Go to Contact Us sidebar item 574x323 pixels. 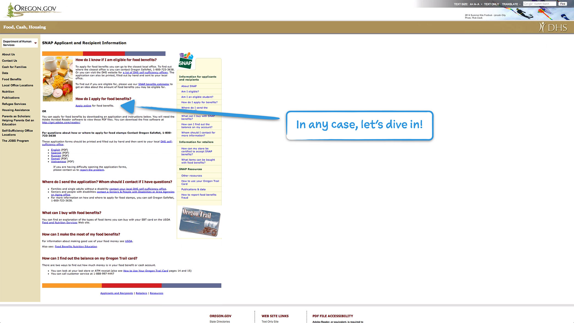point(10,61)
